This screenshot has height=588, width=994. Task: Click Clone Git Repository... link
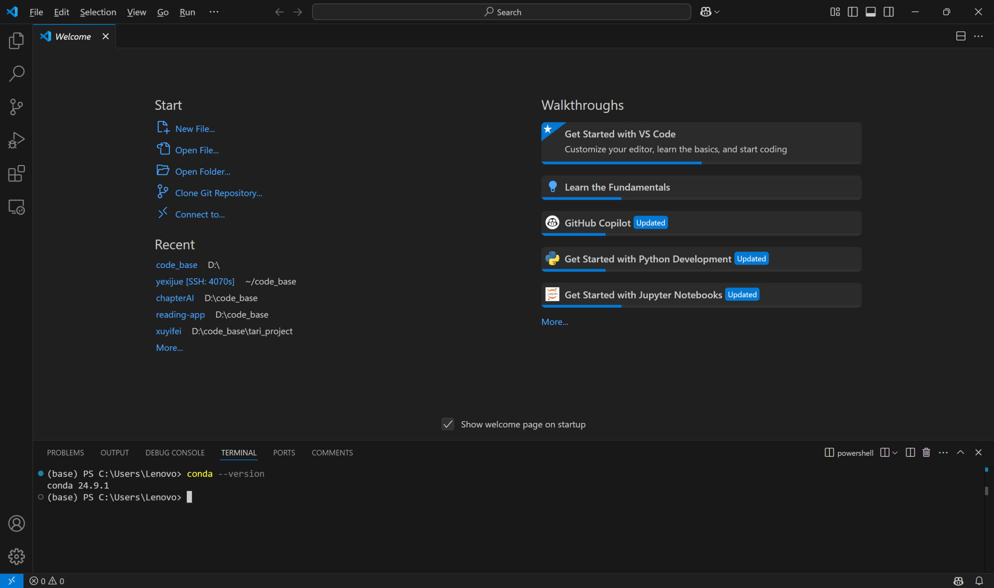pyautogui.click(x=219, y=193)
